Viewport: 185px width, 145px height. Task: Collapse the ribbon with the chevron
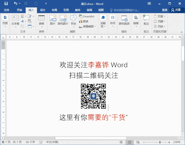[182, 32]
